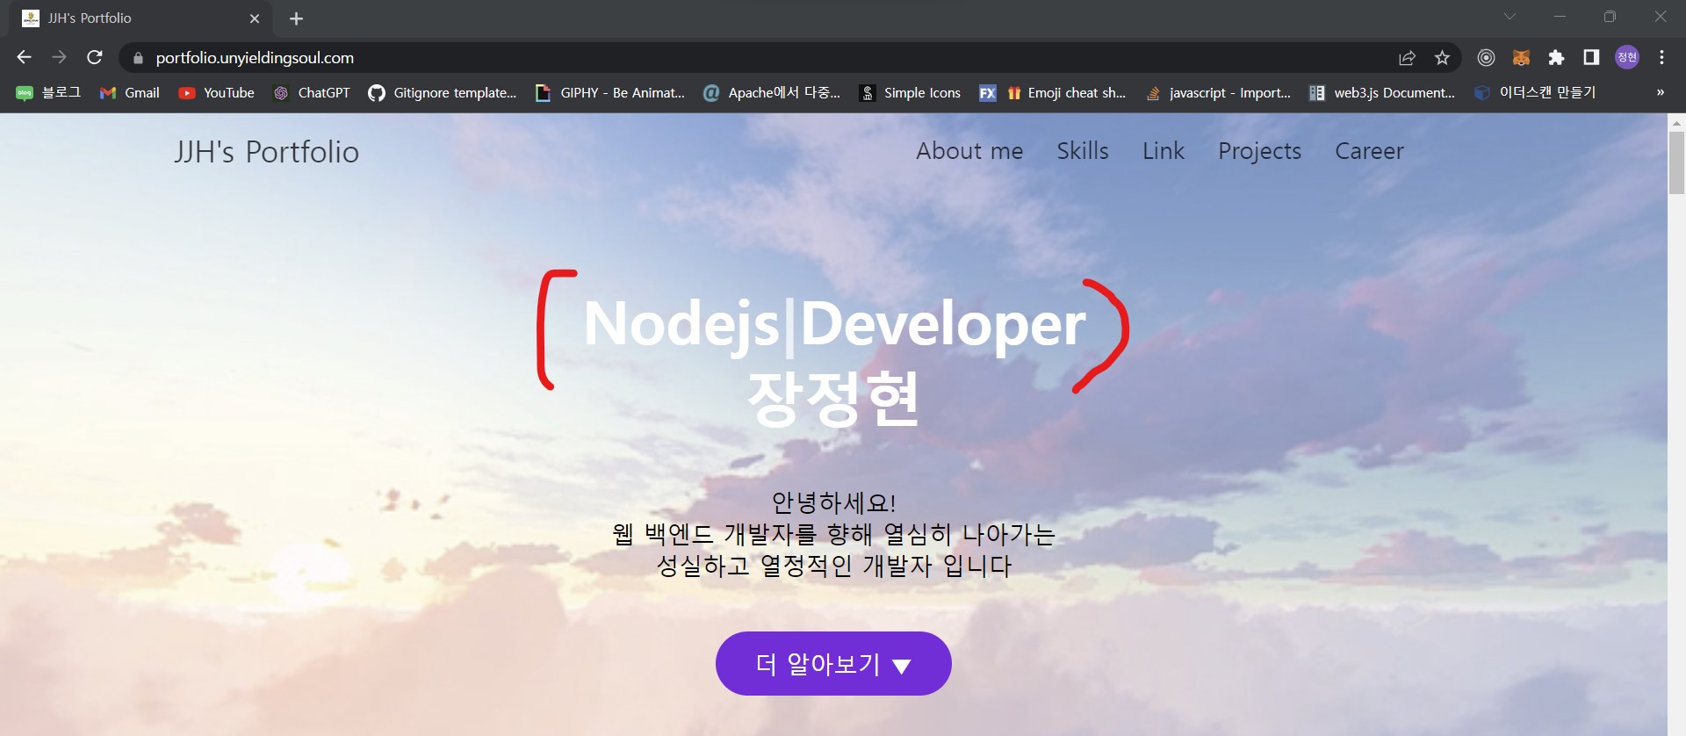Open the web3.js Document bookmark

(x=1382, y=92)
